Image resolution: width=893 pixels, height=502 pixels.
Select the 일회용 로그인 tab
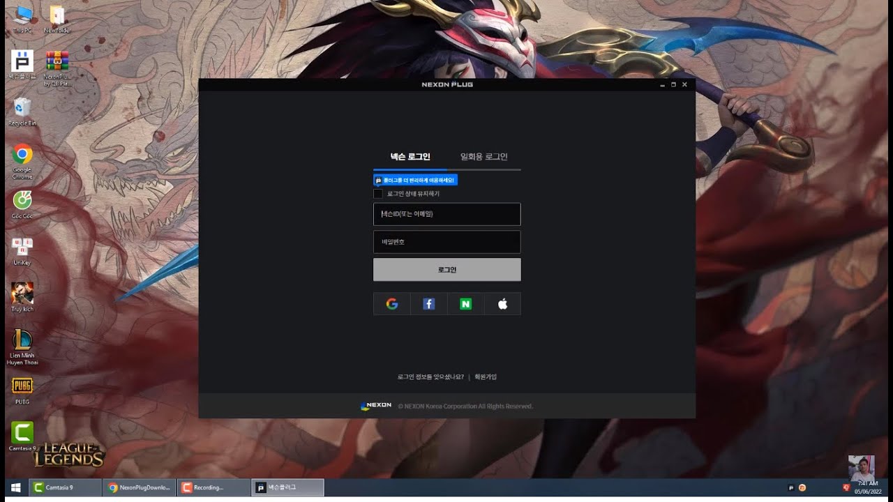(483, 157)
